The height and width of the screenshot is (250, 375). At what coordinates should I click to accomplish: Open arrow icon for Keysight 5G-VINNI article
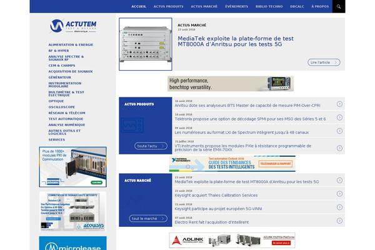[339, 207]
